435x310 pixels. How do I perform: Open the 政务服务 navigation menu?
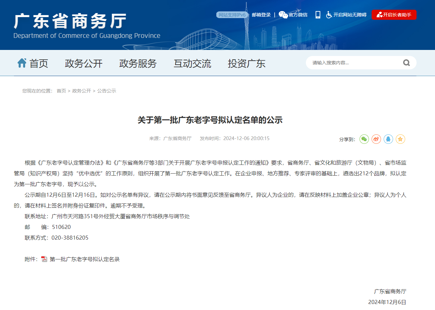[x=138, y=63]
